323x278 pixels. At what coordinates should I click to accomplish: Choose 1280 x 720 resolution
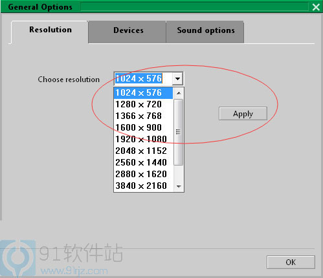(143, 105)
